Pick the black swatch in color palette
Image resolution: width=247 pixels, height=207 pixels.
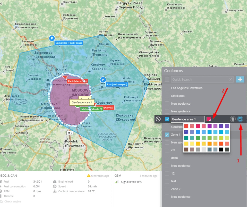click(x=221, y=149)
